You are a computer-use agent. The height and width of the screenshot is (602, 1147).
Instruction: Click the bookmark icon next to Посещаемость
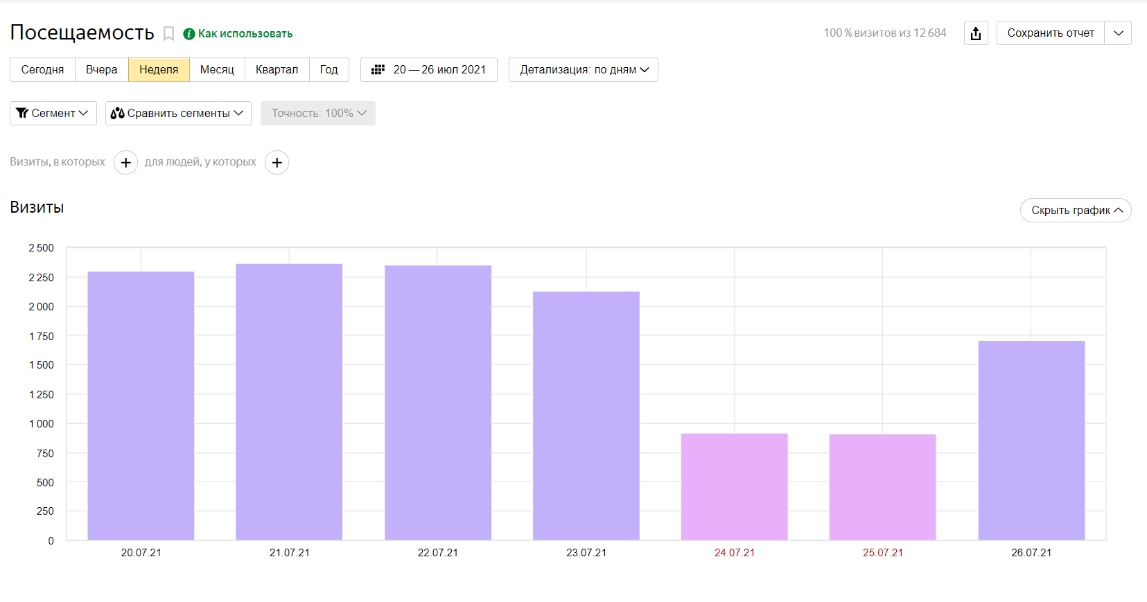click(x=168, y=34)
